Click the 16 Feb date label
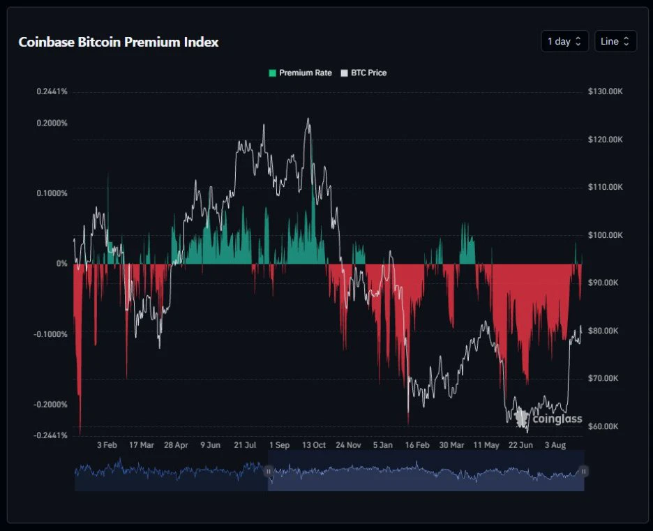653x531 pixels. tap(417, 445)
